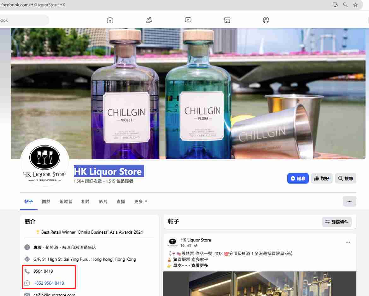369x296 pixels.
Task: Click the post author avatar
Action: click(173, 242)
